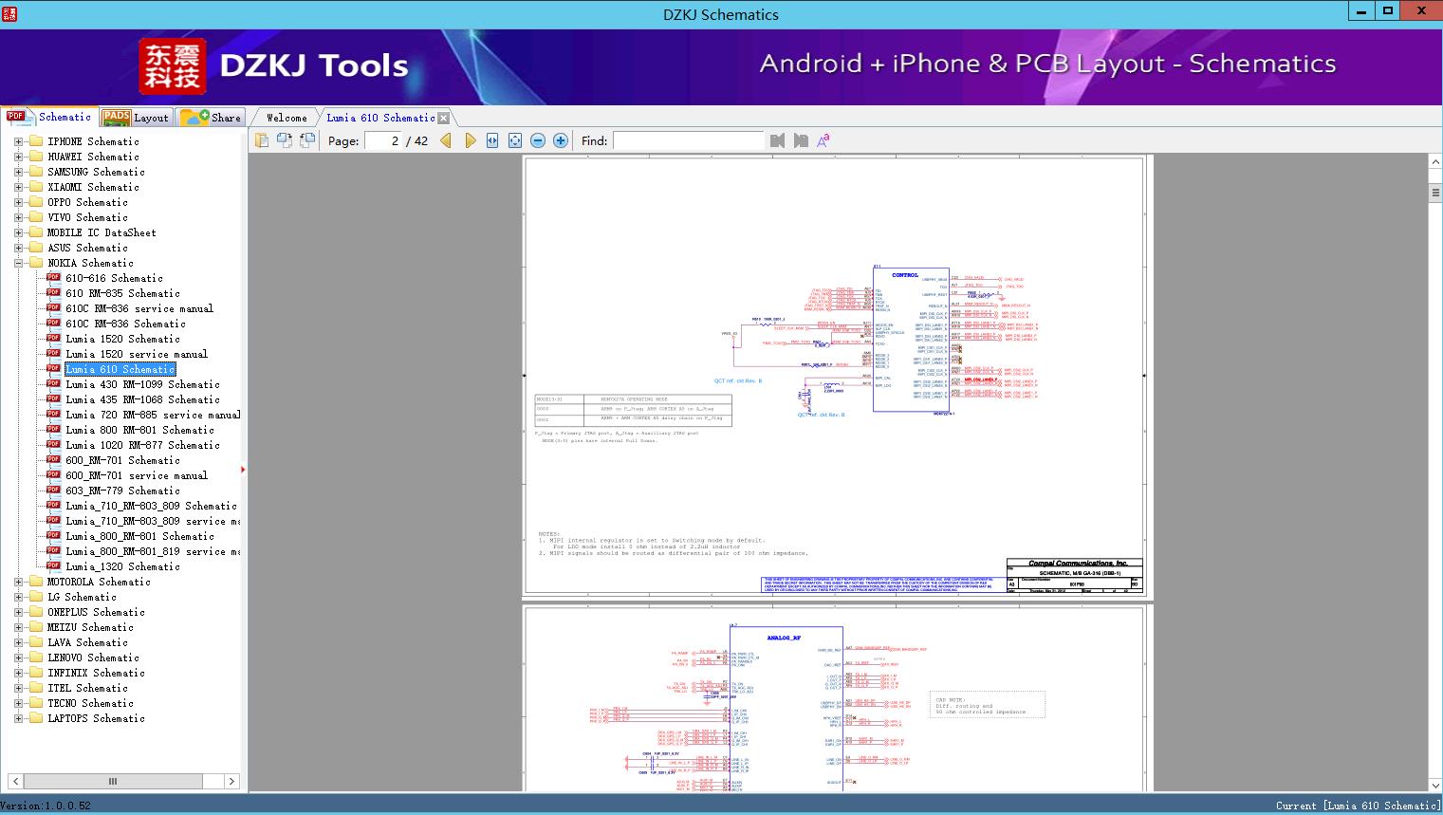
Task: Go to the next page arrow
Action: tap(470, 140)
